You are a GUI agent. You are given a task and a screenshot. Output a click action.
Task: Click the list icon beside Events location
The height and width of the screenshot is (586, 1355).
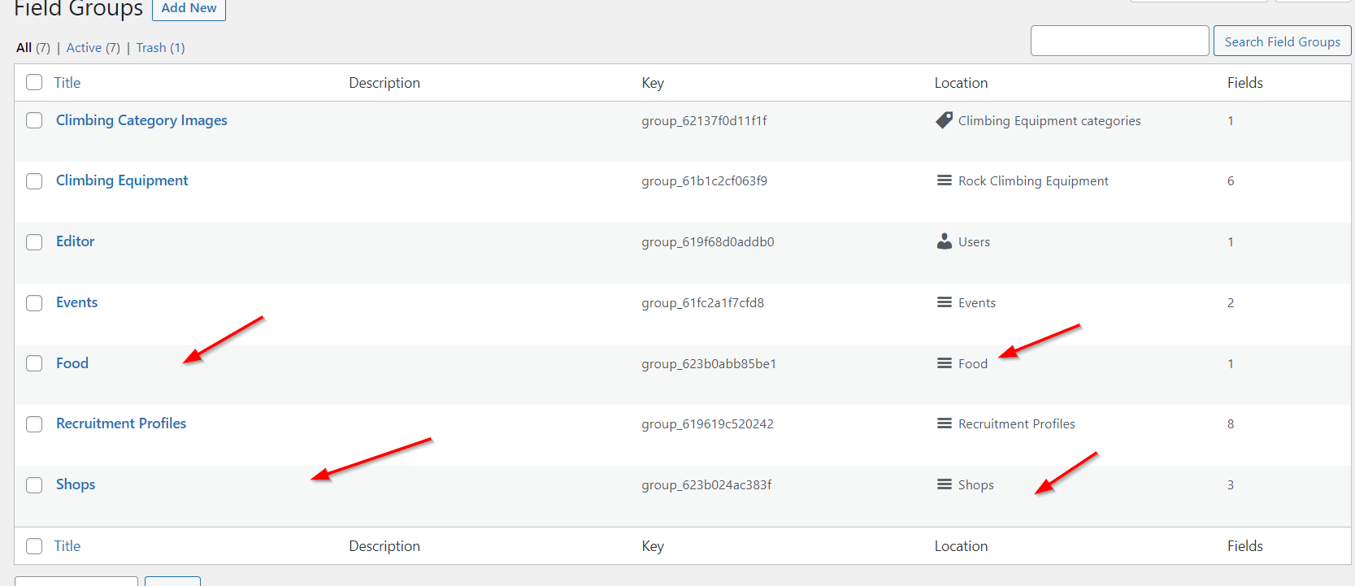click(944, 302)
